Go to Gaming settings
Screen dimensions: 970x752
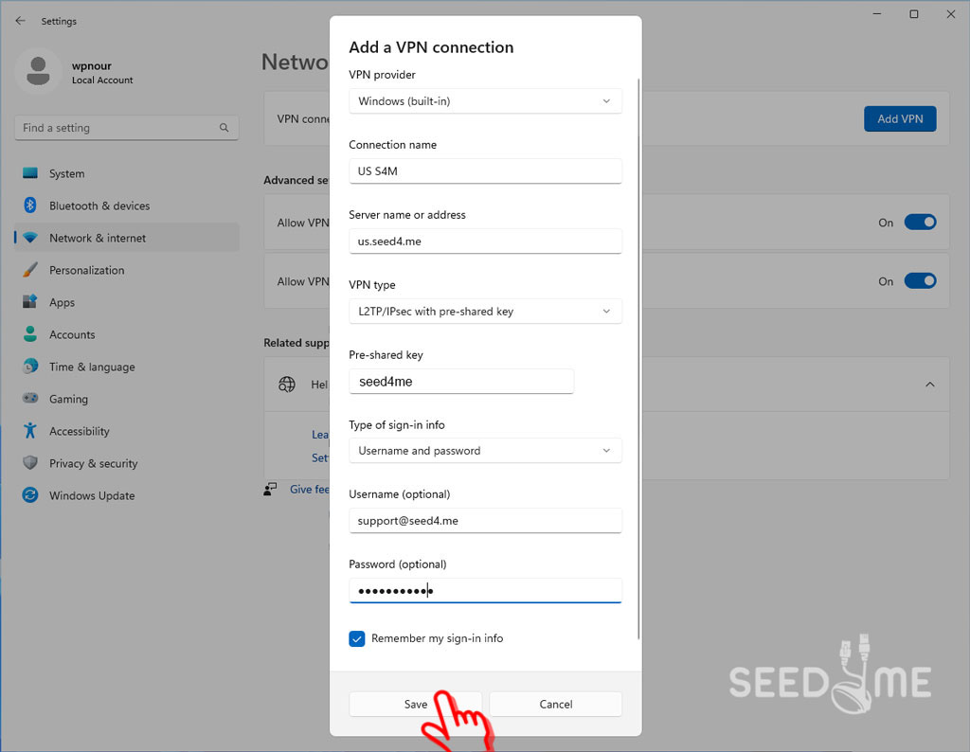pyautogui.click(x=126, y=399)
